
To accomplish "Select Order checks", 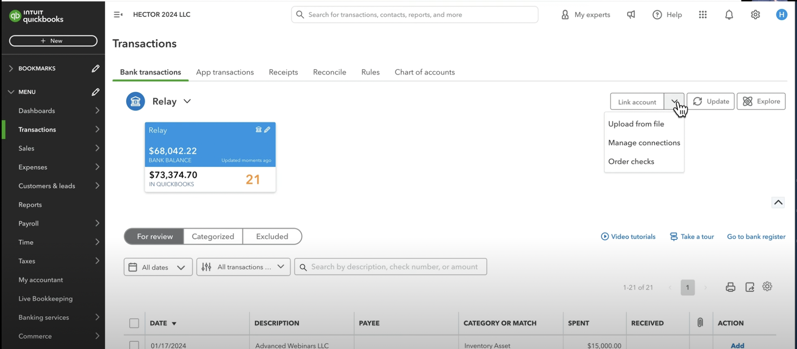I will click(x=631, y=162).
